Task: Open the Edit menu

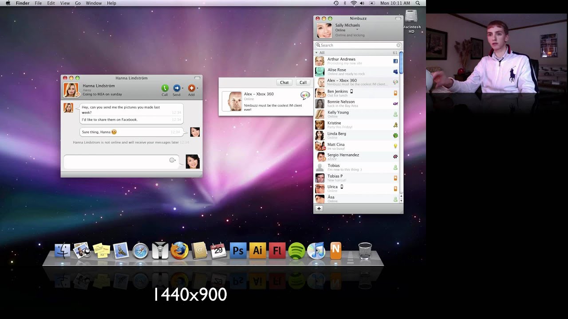Action: point(51,3)
